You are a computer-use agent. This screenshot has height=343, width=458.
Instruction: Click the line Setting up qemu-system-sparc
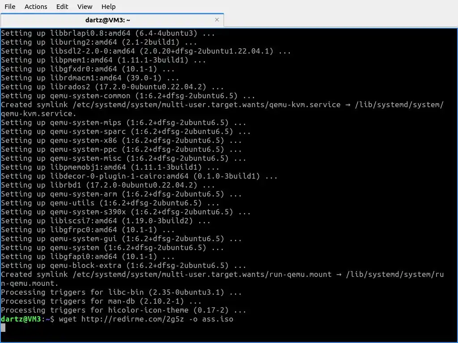tap(126, 132)
